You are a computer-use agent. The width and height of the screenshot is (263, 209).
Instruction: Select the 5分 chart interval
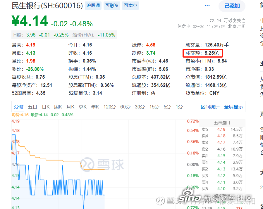[167, 107]
